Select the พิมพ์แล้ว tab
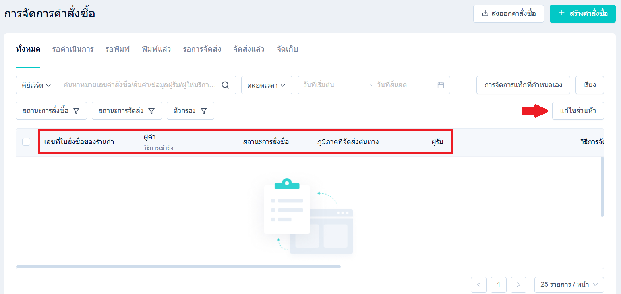621x294 pixels. [157, 50]
